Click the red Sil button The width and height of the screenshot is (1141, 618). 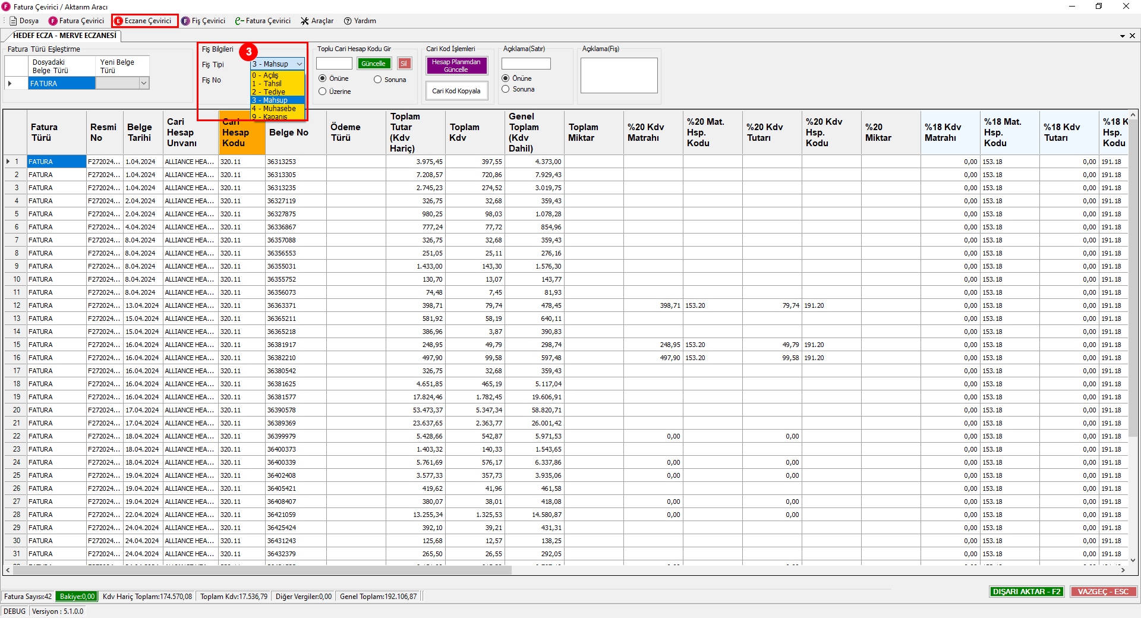tap(404, 64)
